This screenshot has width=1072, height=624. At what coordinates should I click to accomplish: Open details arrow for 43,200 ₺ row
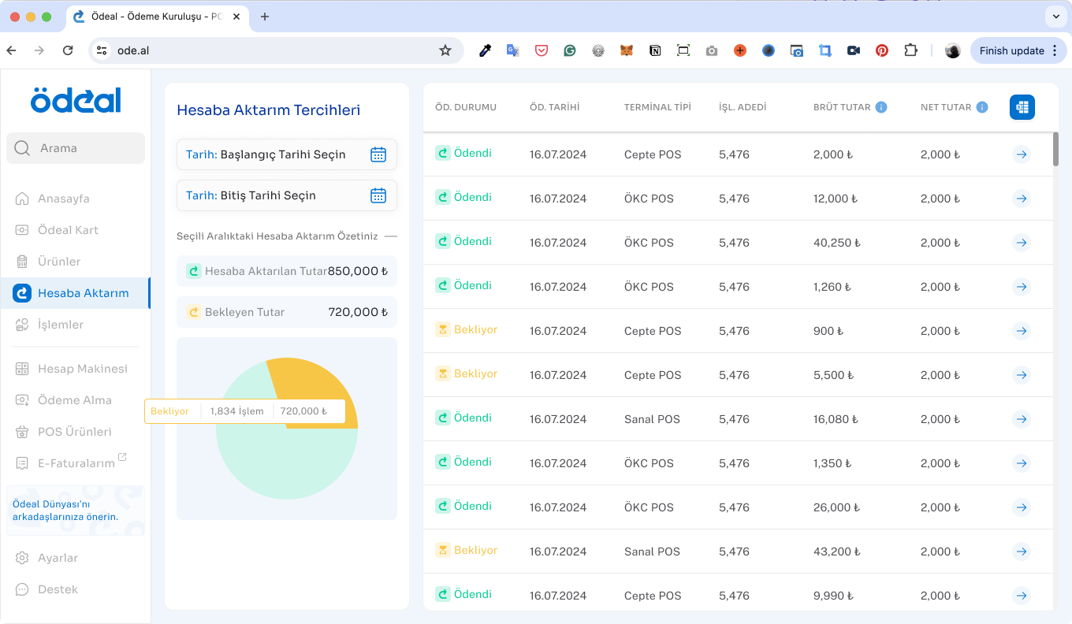pos(1022,552)
